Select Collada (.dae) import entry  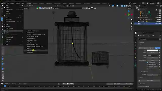click(x=36, y=31)
